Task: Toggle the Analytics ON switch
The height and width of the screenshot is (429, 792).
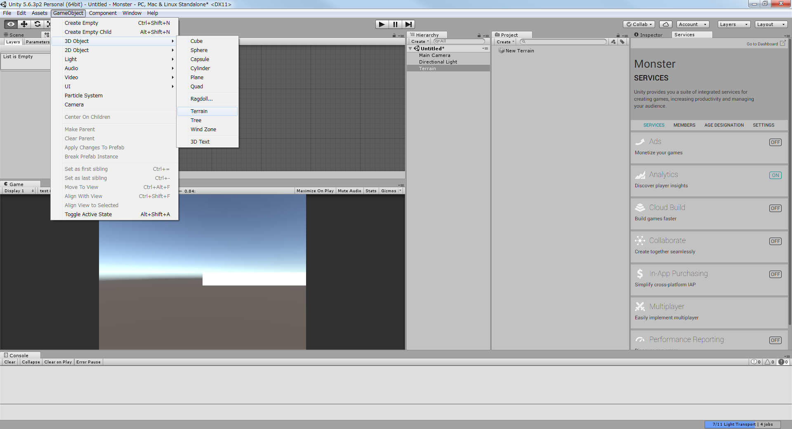Action: tap(775, 175)
